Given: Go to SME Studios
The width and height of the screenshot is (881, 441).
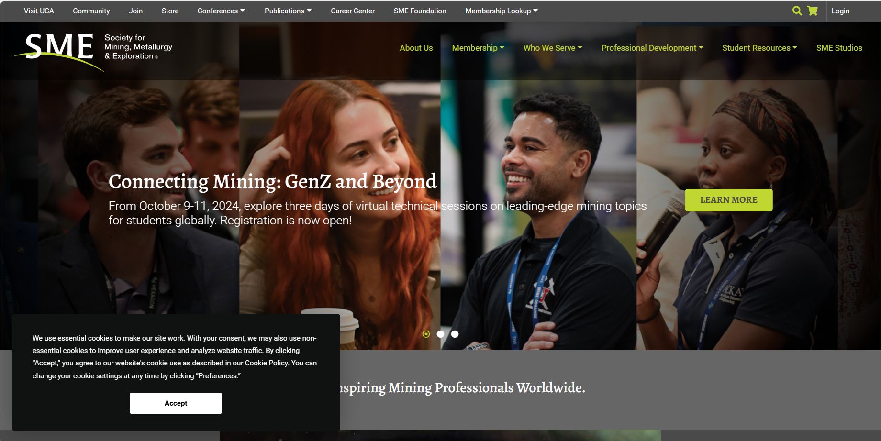Looking at the screenshot, I should 839,48.
